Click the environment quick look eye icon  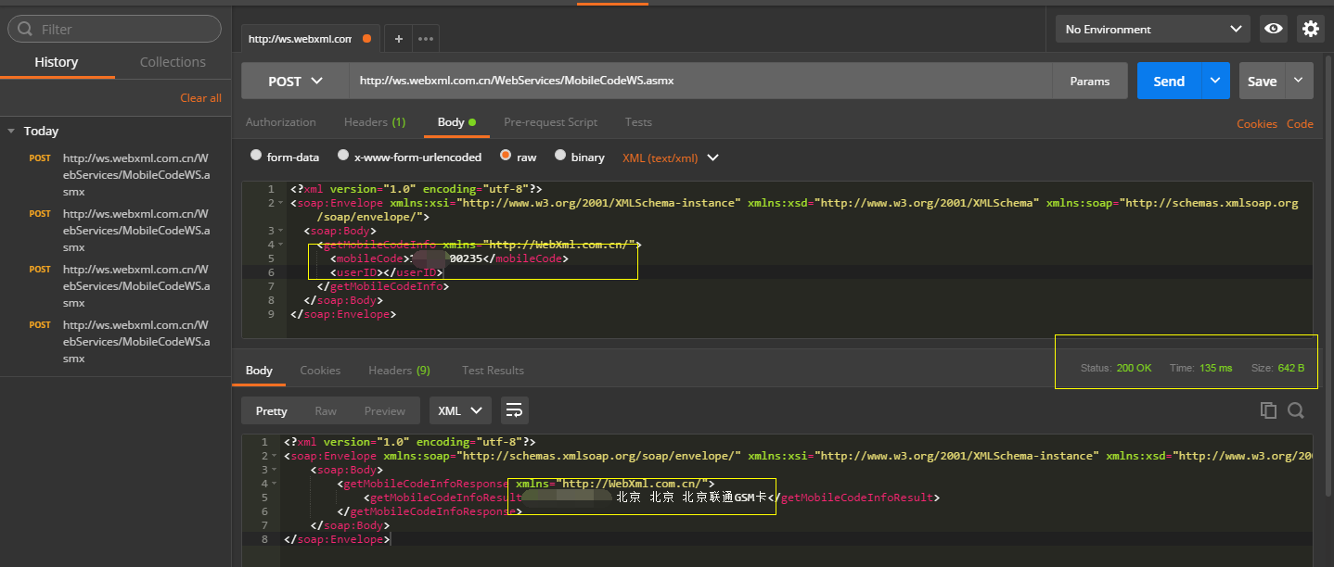pos(1274,29)
